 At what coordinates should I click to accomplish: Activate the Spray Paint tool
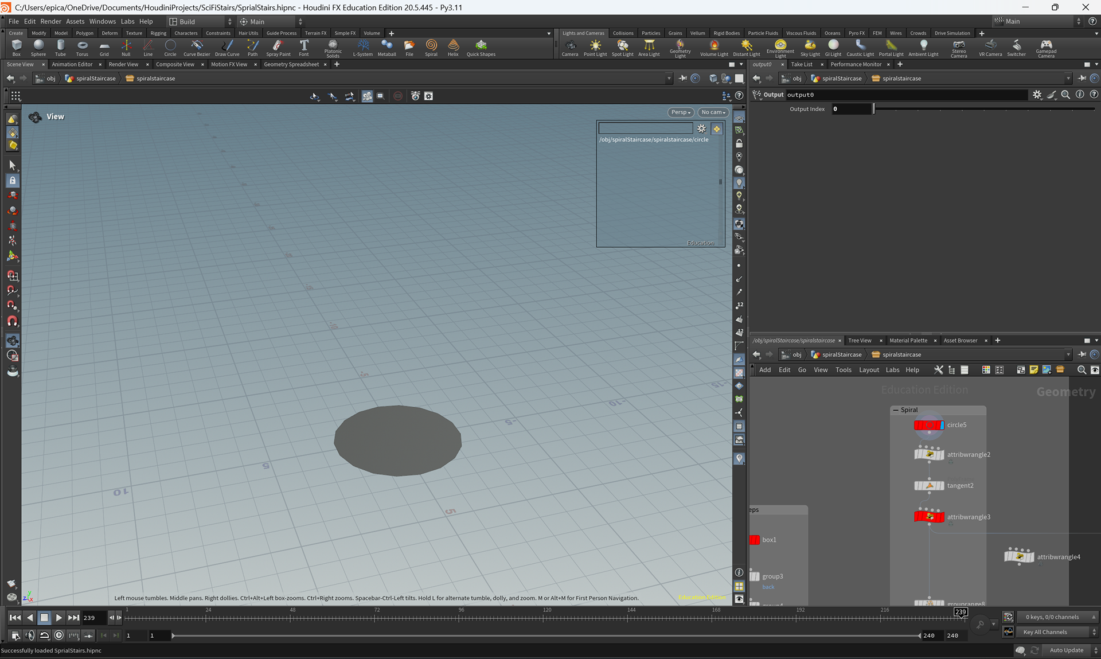point(278,48)
